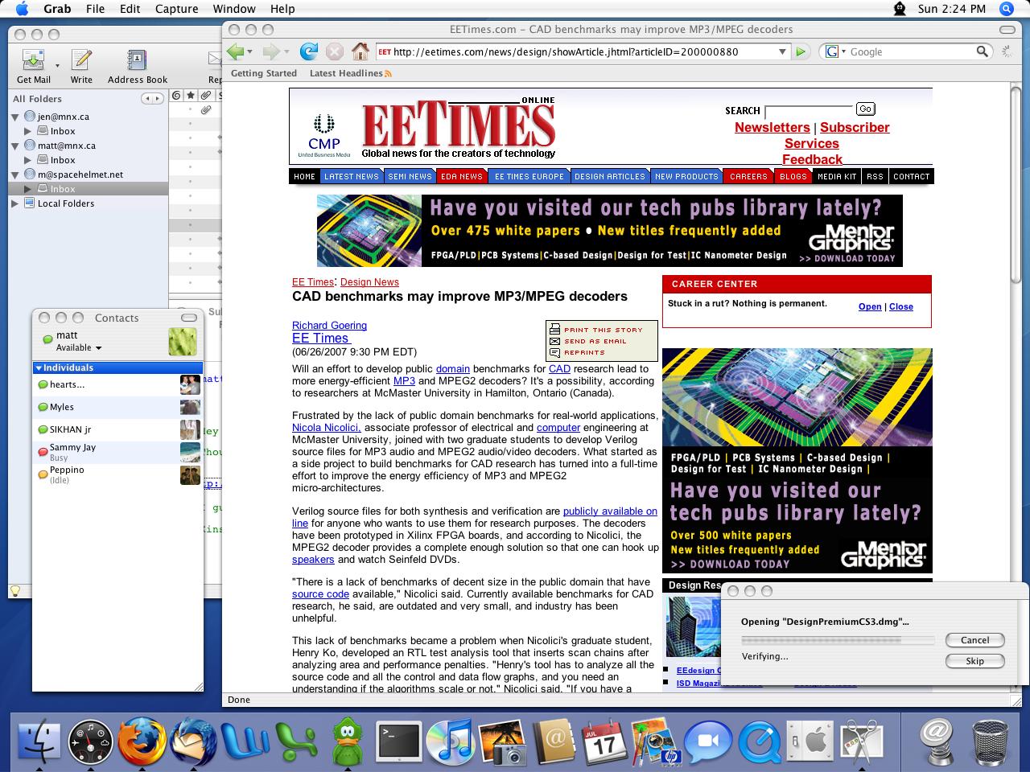Open the Available status dropdown

click(x=79, y=348)
